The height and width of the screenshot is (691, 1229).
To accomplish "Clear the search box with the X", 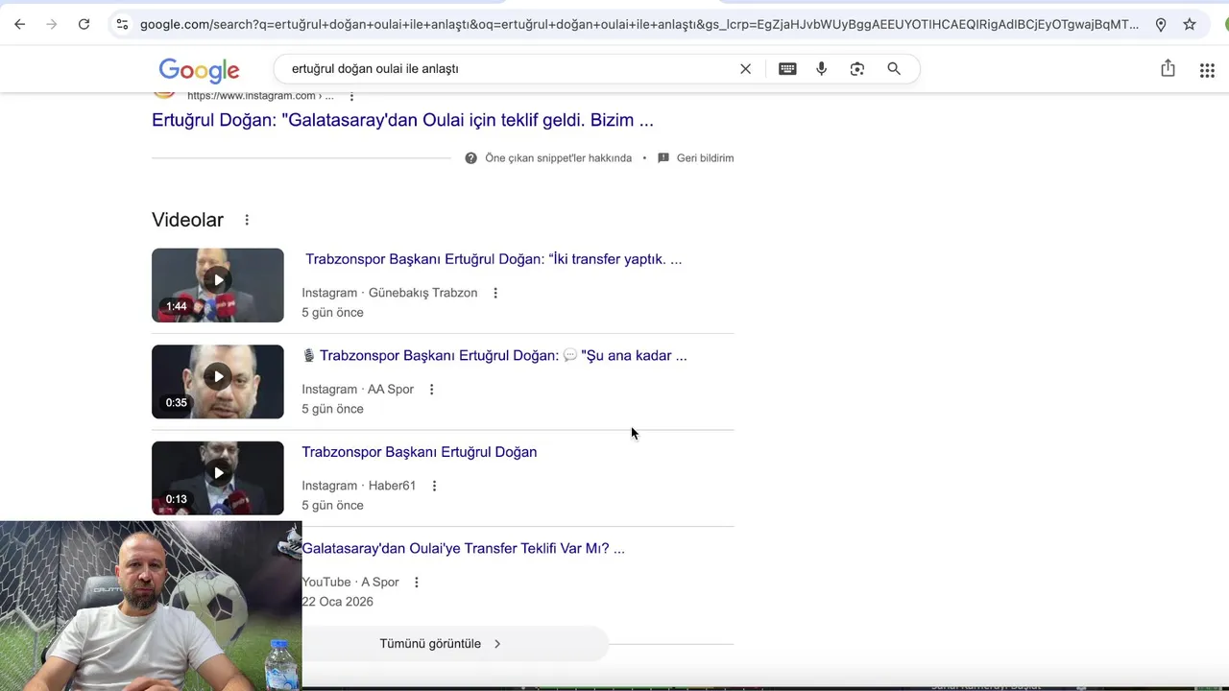I will (x=745, y=68).
